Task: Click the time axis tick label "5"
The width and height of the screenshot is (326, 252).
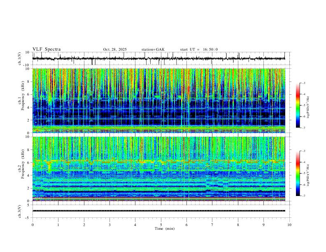Action: point(161,225)
